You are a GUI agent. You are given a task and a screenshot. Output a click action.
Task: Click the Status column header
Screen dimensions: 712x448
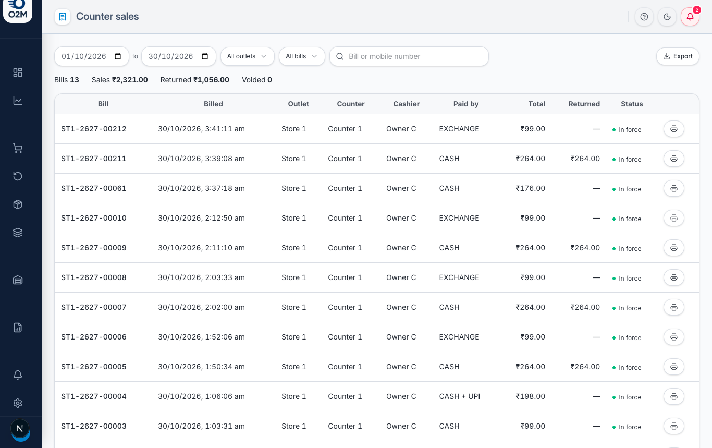[632, 104]
